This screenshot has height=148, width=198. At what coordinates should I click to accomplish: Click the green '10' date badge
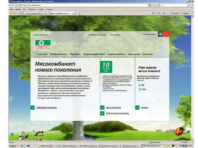pos(106,67)
